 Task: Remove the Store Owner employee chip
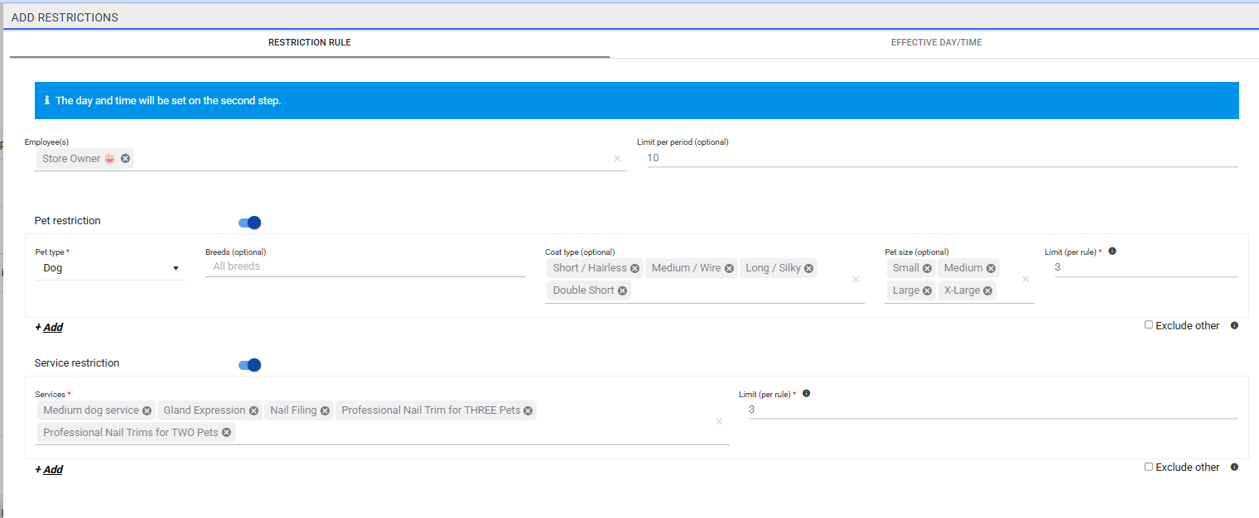(x=125, y=159)
